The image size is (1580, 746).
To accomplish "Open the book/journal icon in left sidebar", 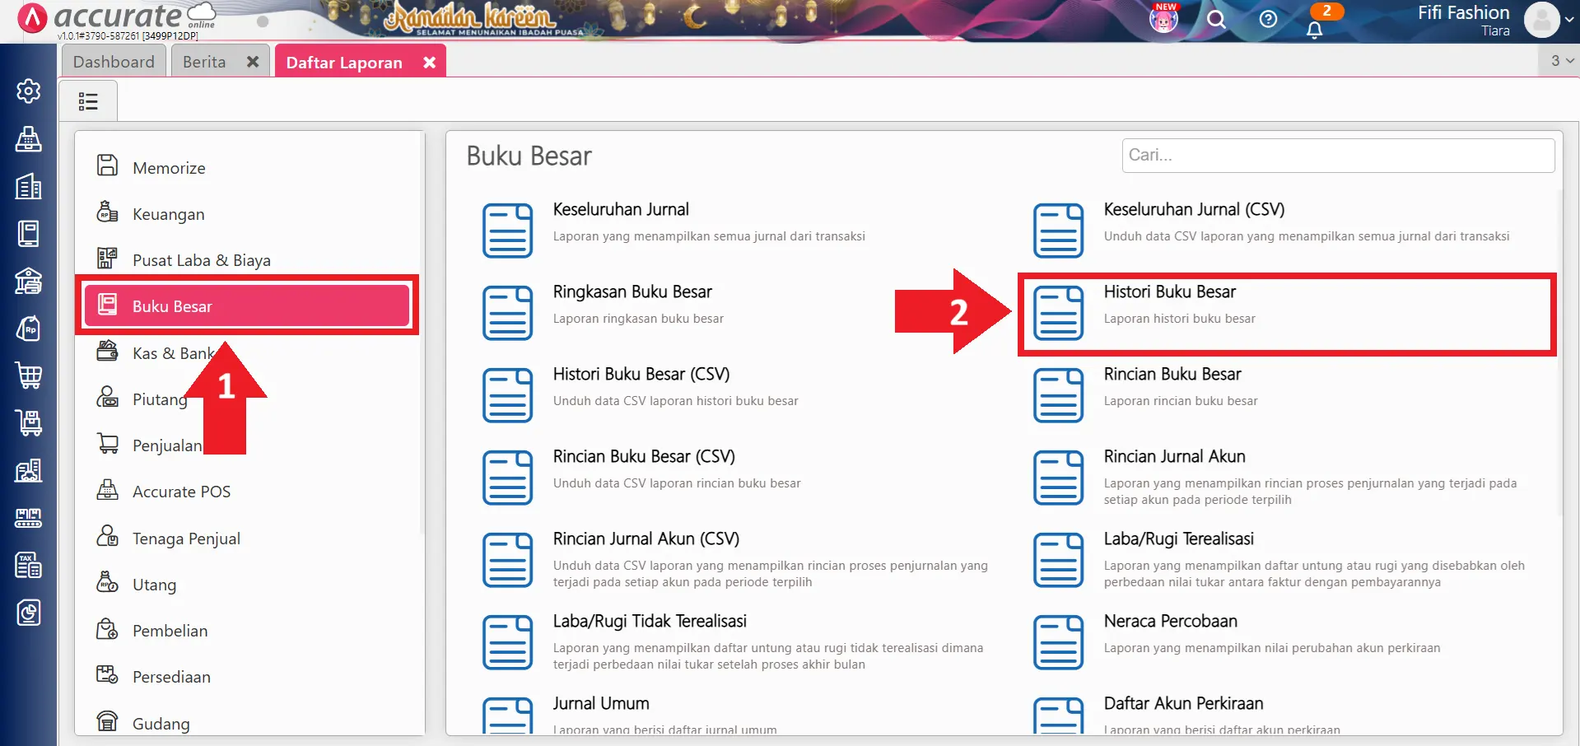I will (29, 233).
